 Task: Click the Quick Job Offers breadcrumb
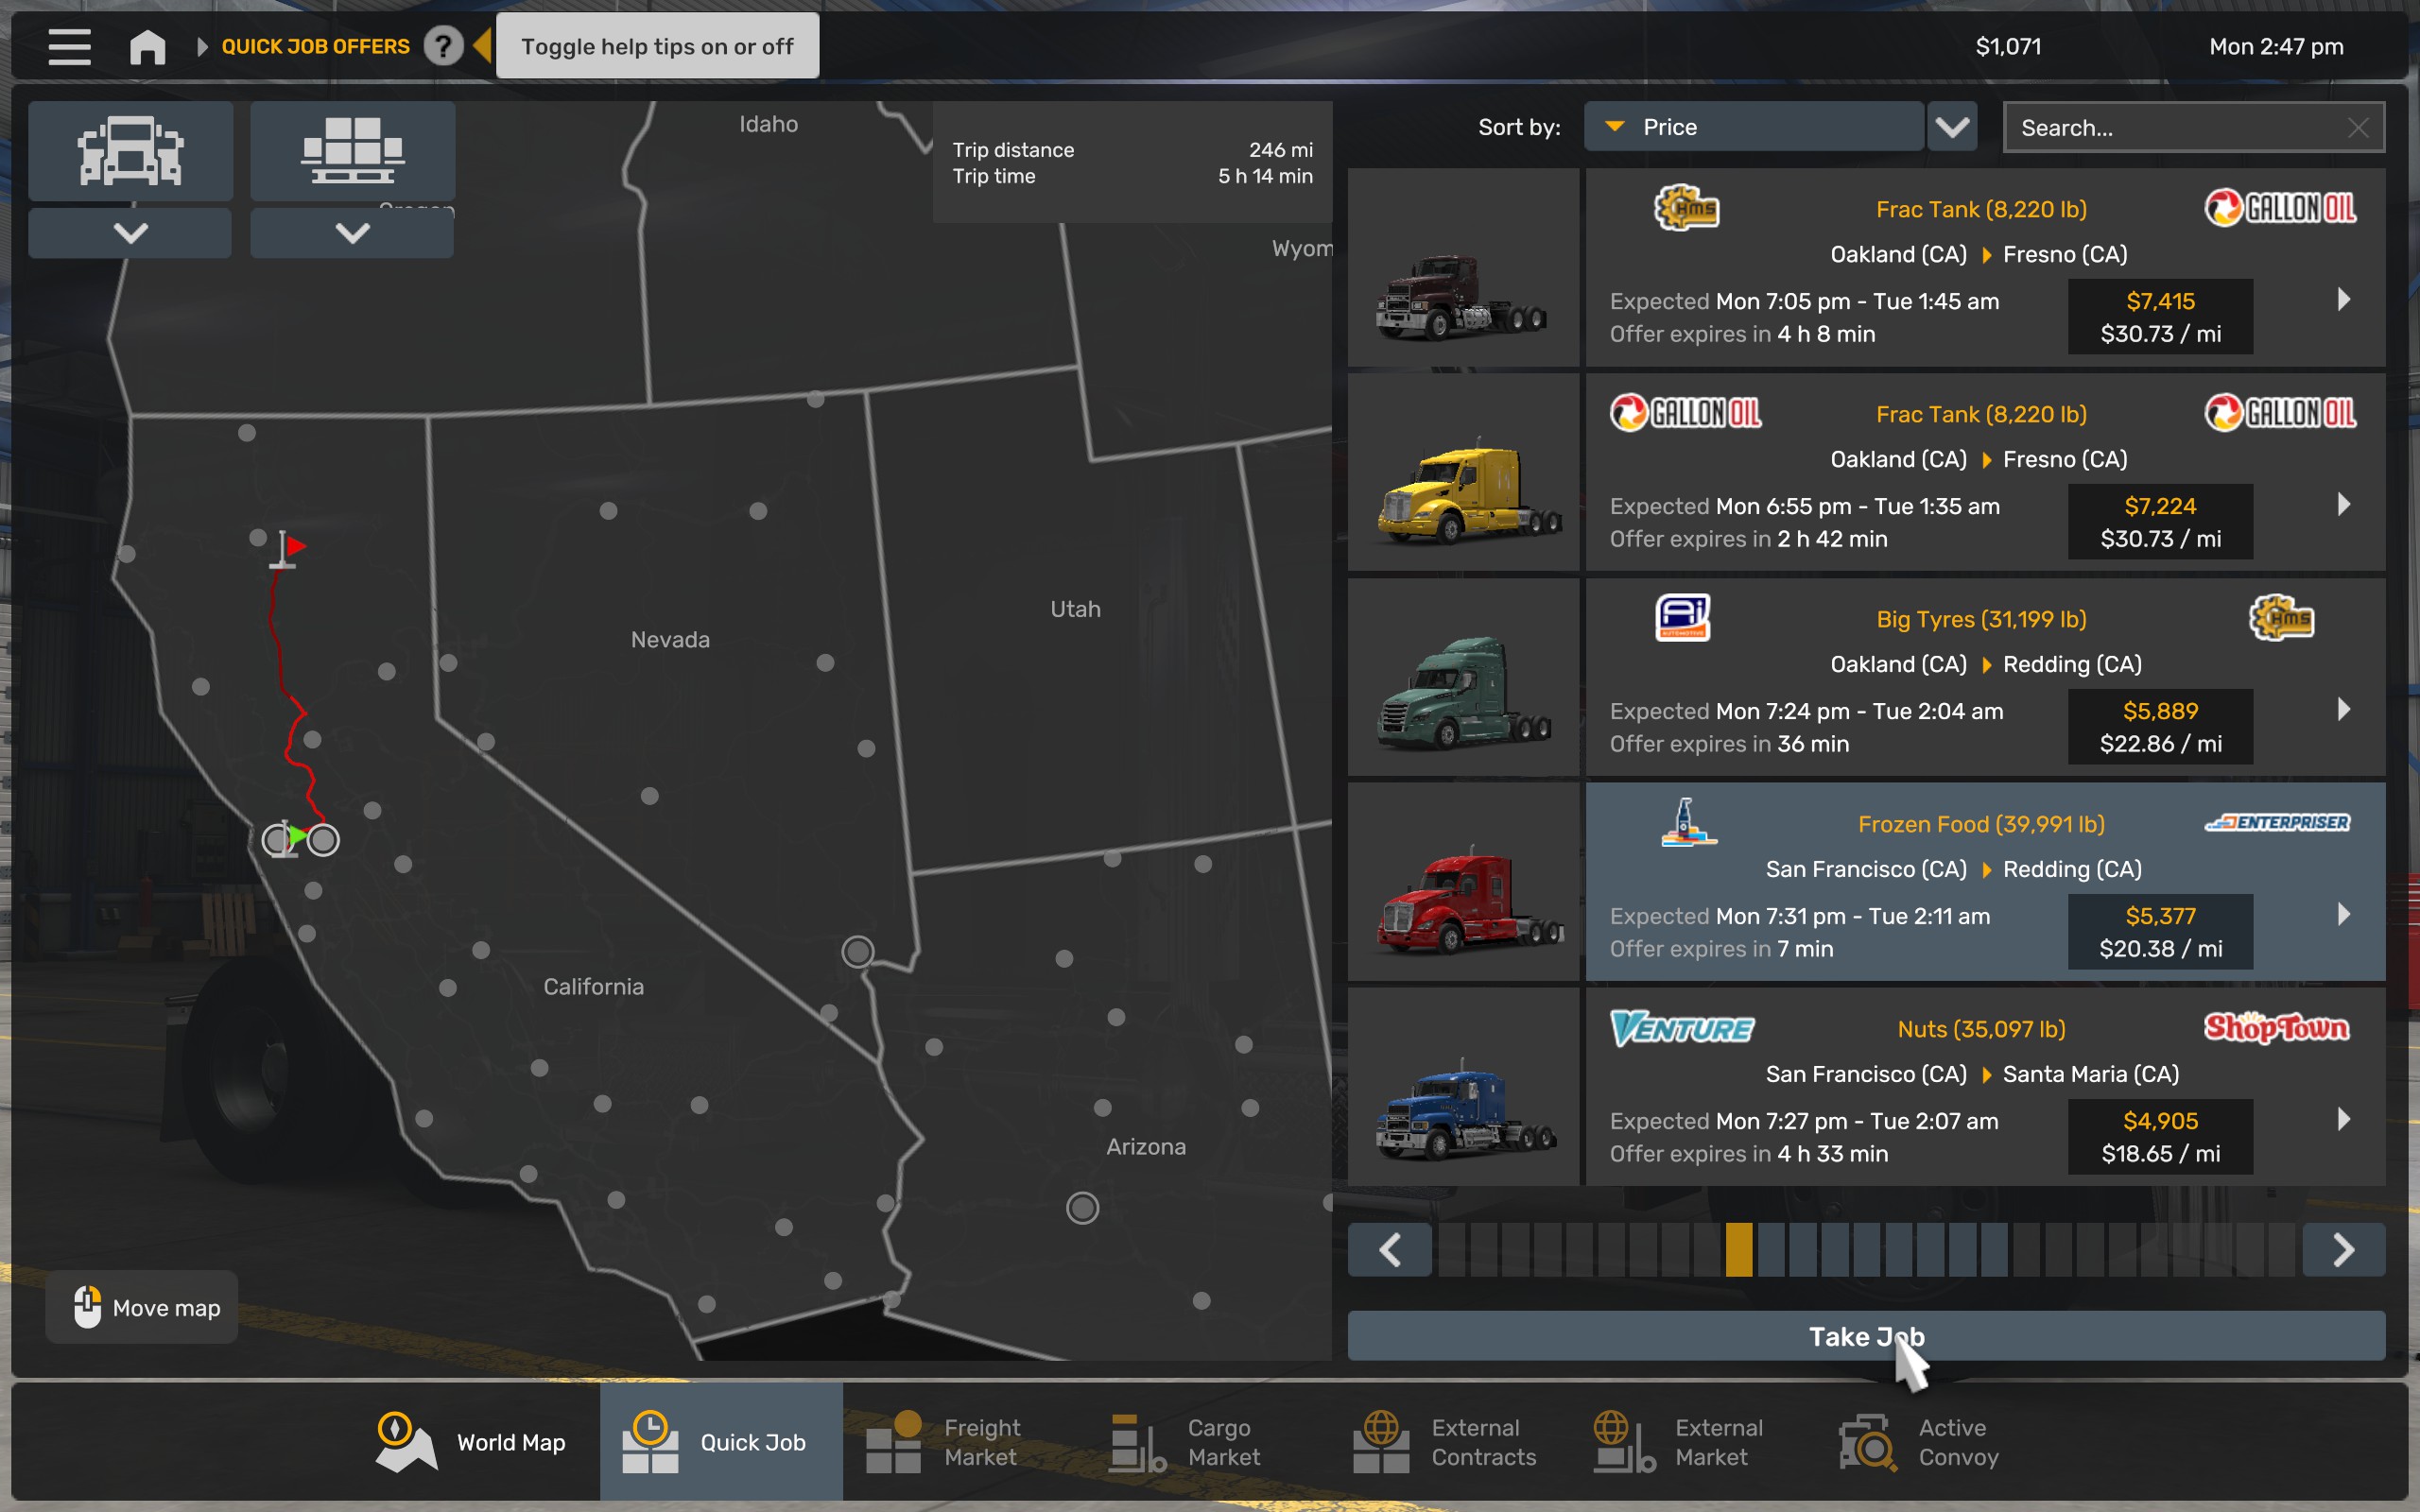point(315,46)
